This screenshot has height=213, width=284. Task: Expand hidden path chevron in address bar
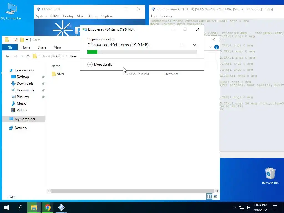coord(39,56)
